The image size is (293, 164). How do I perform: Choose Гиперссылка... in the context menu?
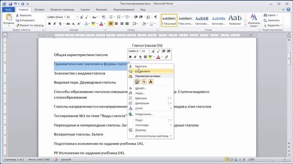coord(151,114)
